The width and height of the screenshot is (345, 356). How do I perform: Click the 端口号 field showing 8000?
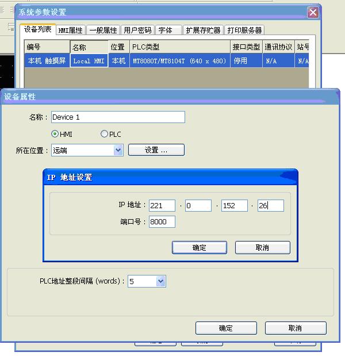coord(162,221)
